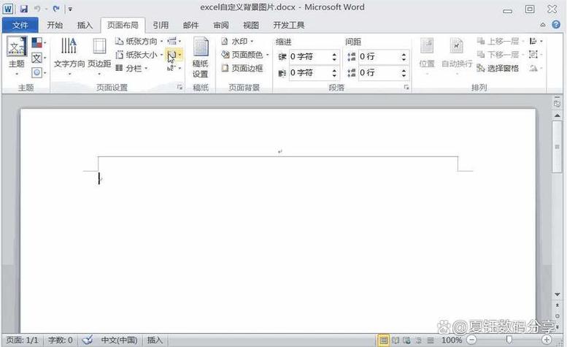Click the rotate objects icon
567x347 pixels.
click(536, 68)
